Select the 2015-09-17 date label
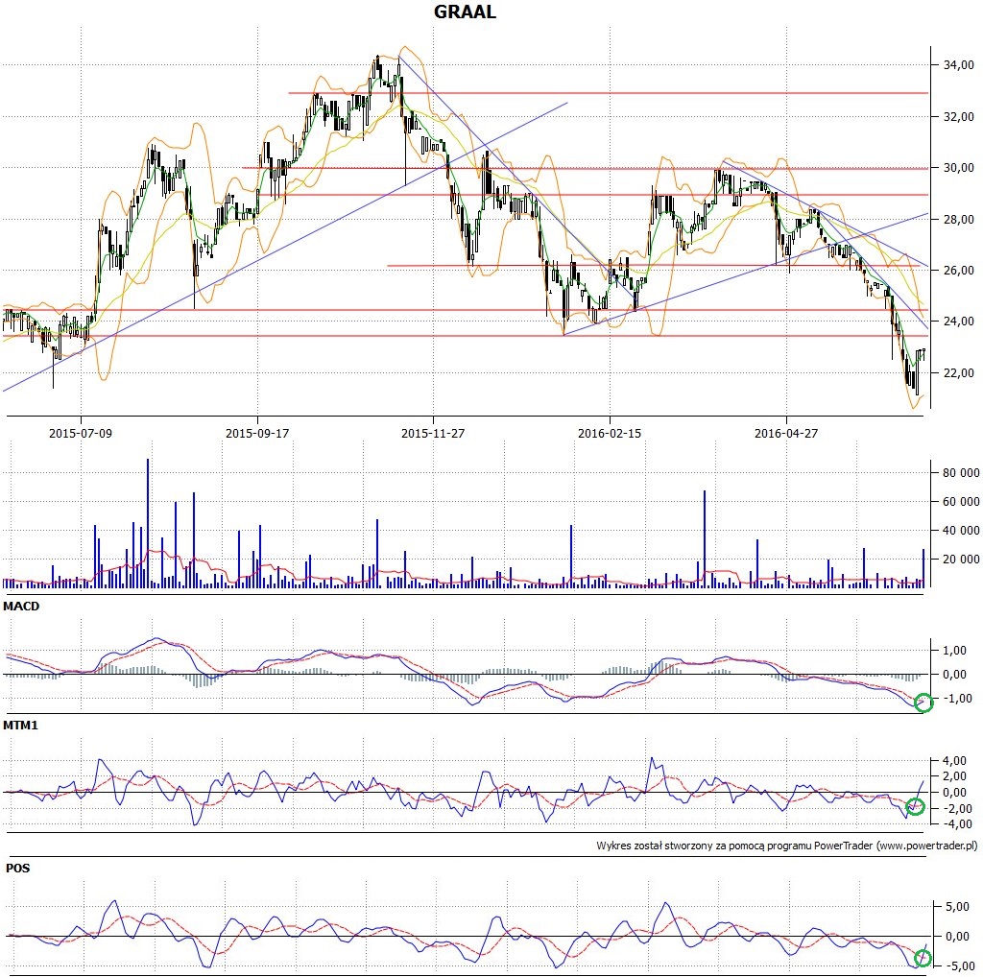 point(257,433)
